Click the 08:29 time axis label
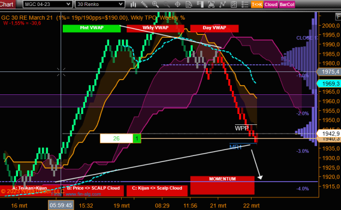This screenshot has width=341, height=210. tap(162, 206)
